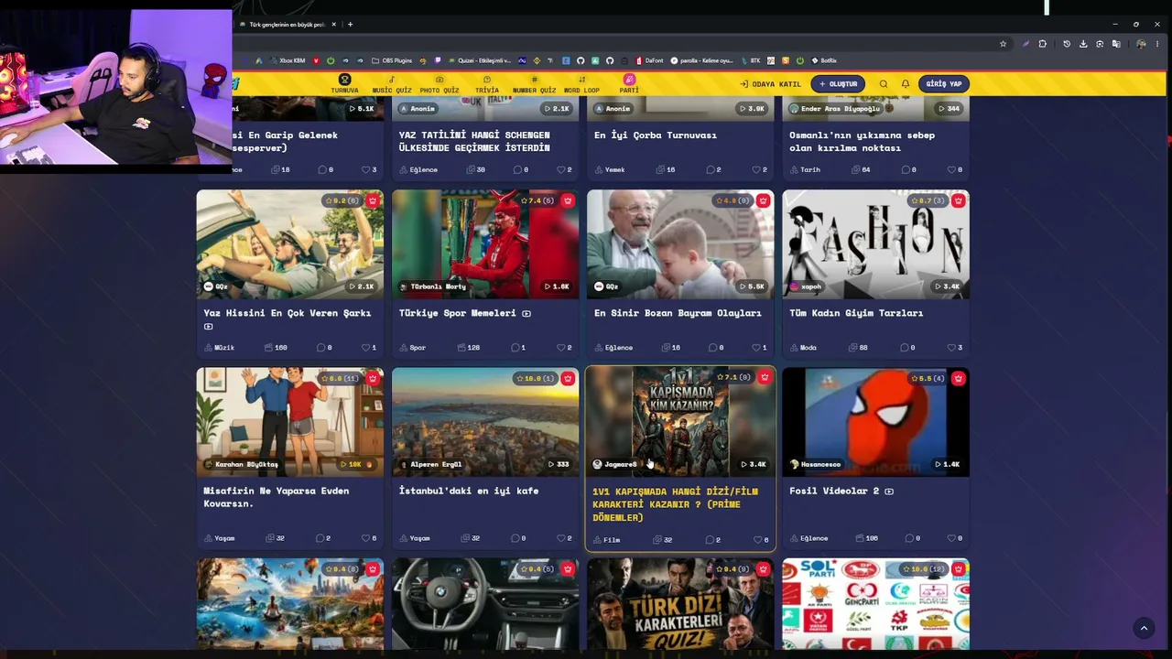Open the Parti section
The image size is (1172, 659).
(629, 83)
